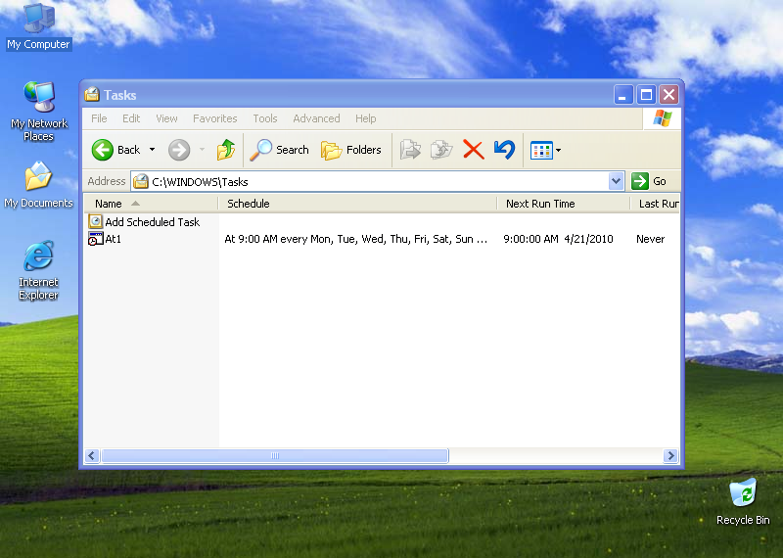Viewport: 783px width, 558px height.
Task: Click the red Delete X icon
Action: tap(474, 150)
